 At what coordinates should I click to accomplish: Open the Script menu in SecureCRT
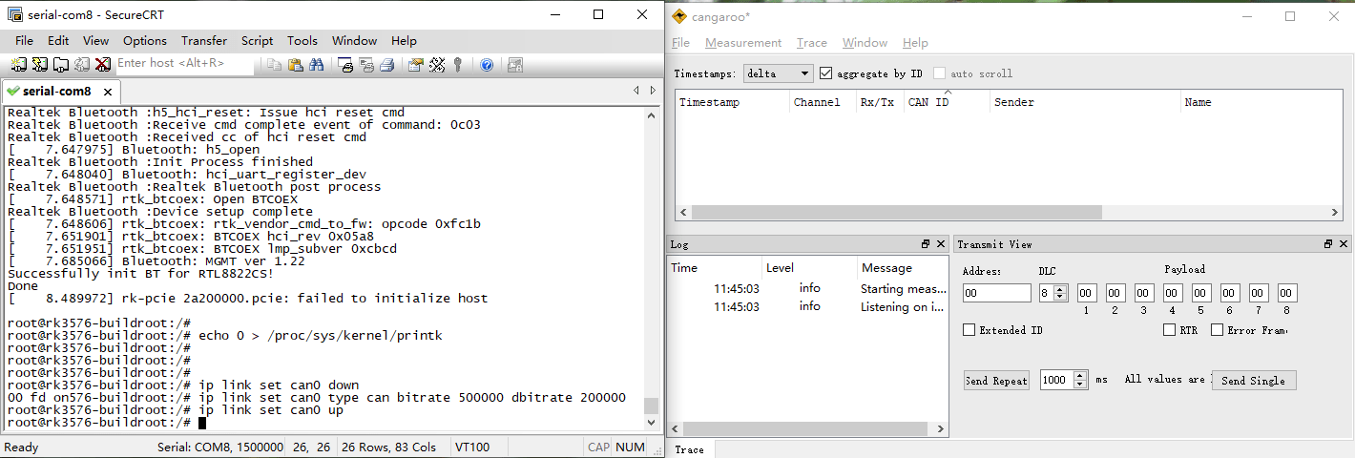click(258, 40)
